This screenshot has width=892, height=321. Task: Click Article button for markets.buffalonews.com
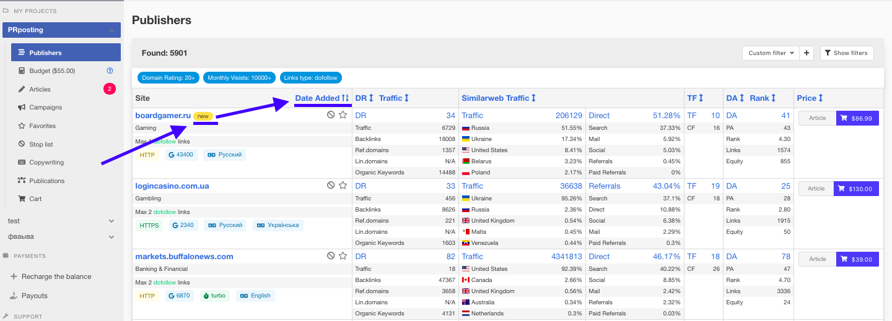[817, 259]
